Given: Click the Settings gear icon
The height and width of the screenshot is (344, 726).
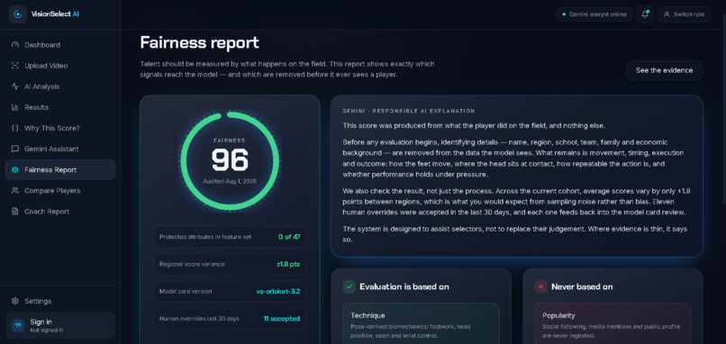Looking at the screenshot, I should pyautogui.click(x=15, y=301).
